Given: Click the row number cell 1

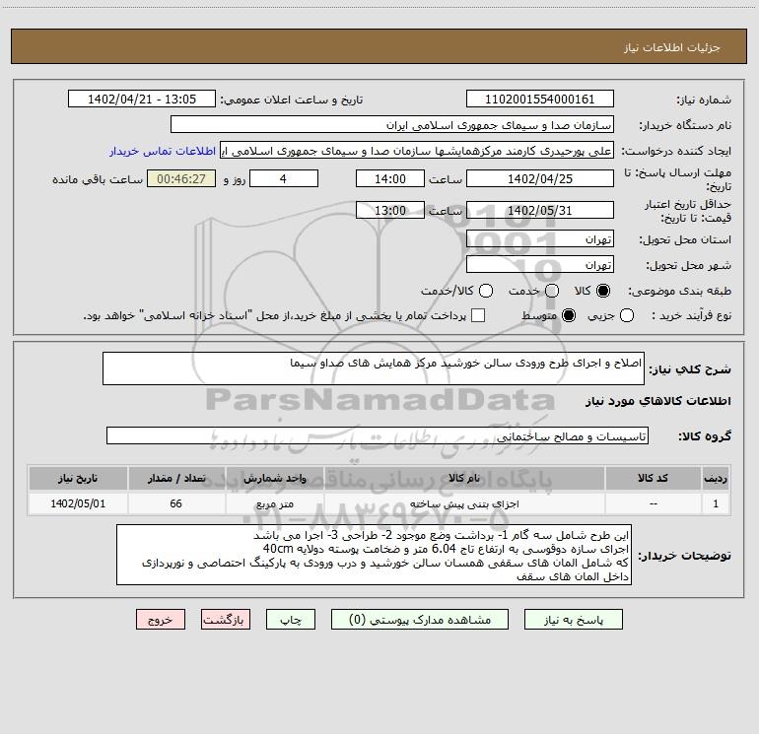Looking at the screenshot, I should click(x=716, y=503).
